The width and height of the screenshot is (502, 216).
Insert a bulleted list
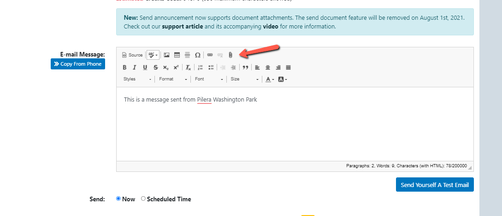(x=211, y=67)
